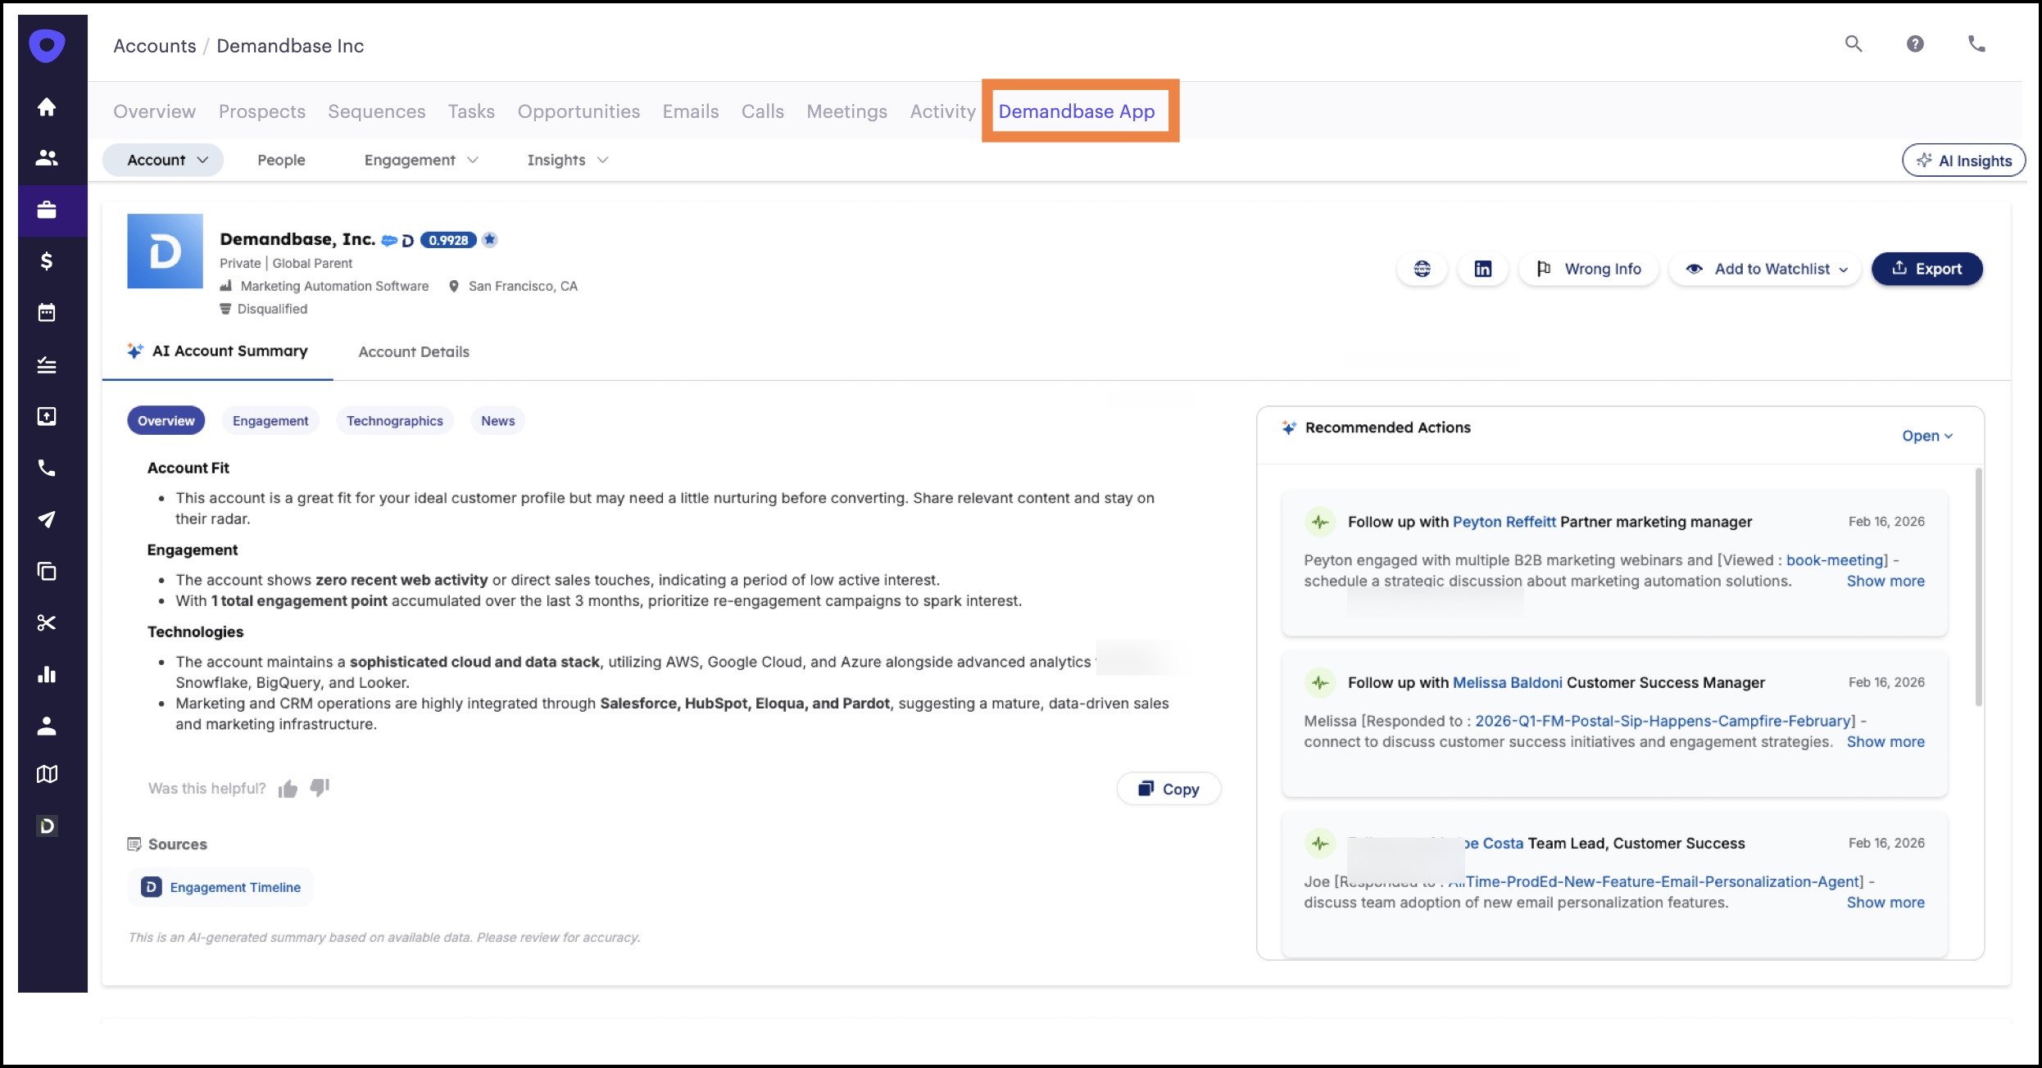The height and width of the screenshot is (1068, 2042).
Task: Open the book-meeting link
Action: [x=1835, y=560]
